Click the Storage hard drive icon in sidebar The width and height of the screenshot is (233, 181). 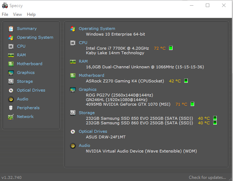11,82
